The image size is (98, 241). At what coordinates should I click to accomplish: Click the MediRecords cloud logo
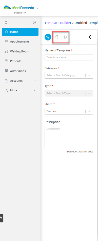click(x=7, y=8)
